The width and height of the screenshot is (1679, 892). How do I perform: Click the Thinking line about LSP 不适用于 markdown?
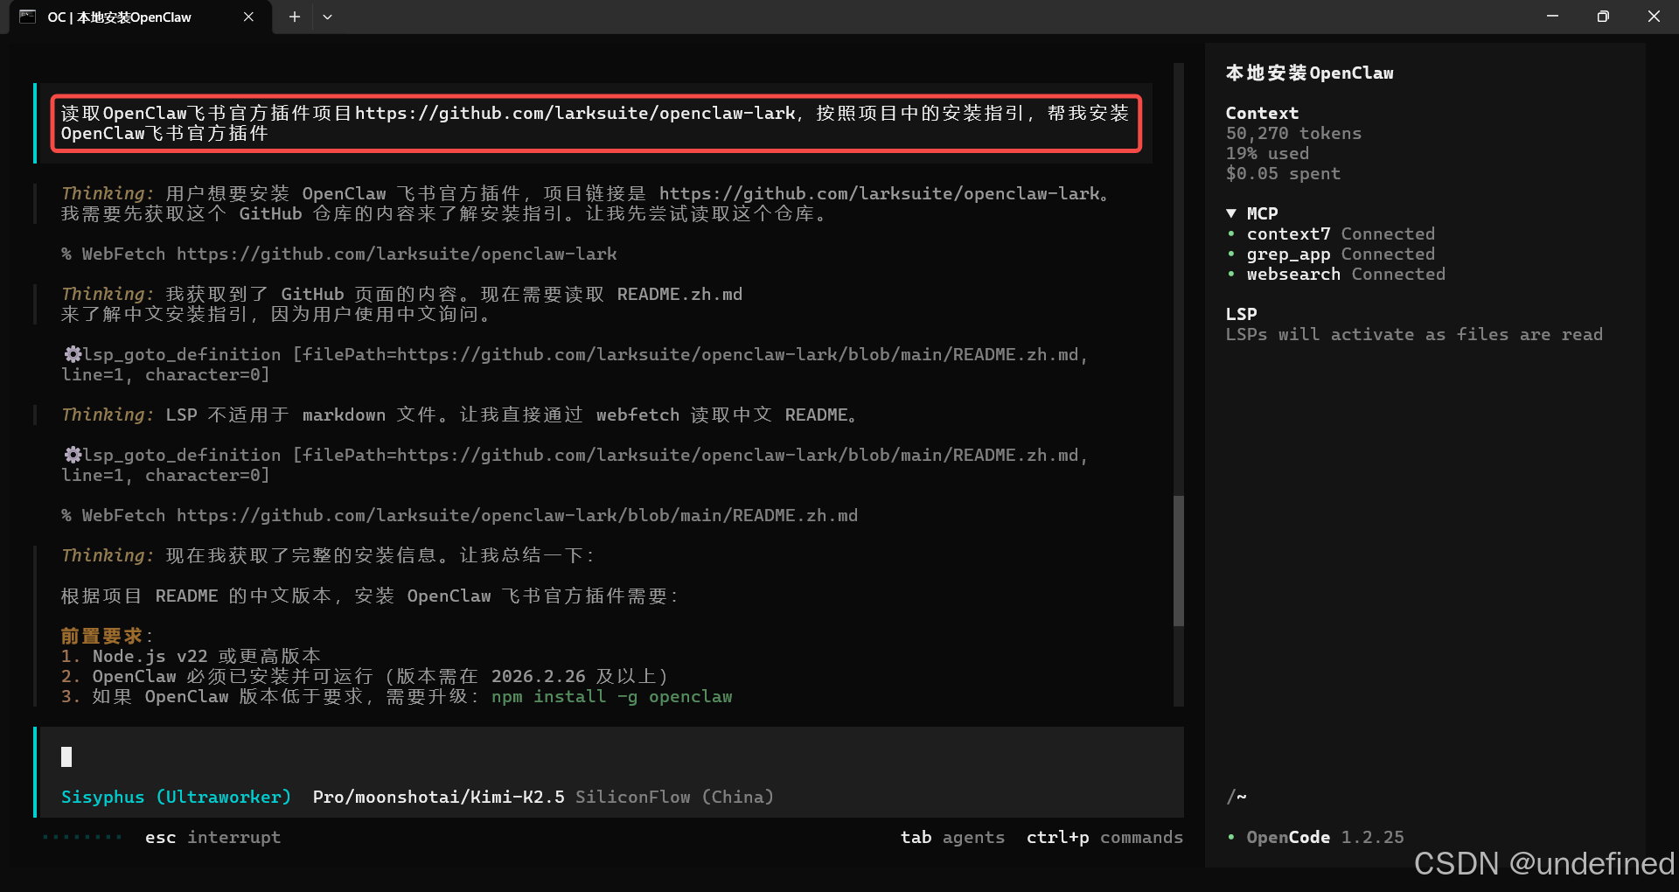click(459, 415)
